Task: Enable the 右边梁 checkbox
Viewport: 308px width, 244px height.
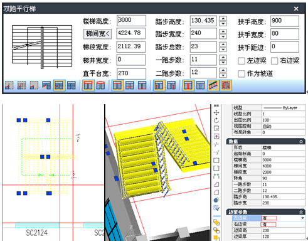Action: (274, 61)
